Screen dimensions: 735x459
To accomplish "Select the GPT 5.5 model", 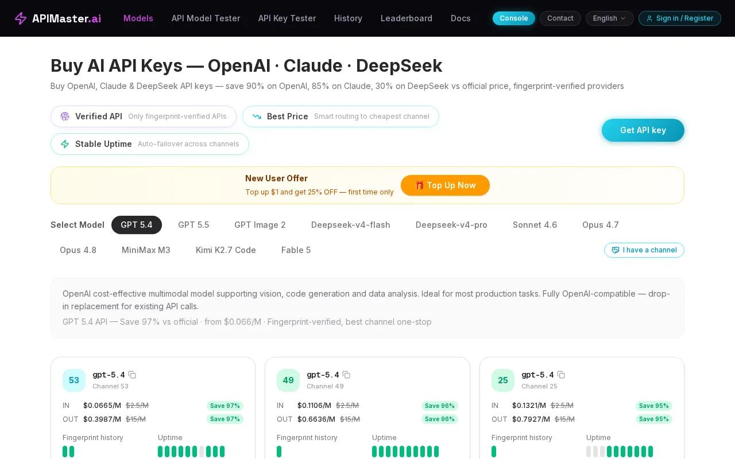I will 194,225.
